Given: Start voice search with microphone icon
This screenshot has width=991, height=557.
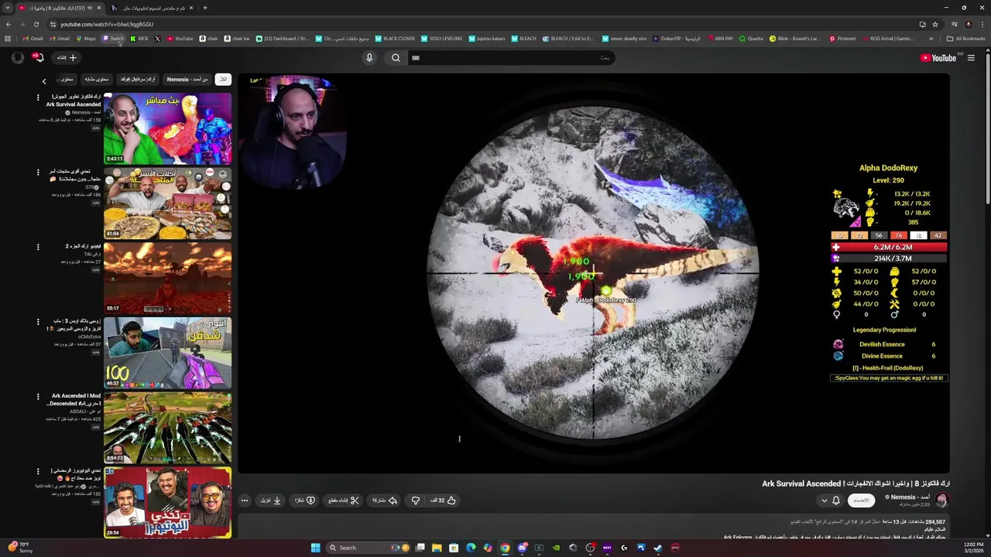Looking at the screenshot, I should point(369,57).
